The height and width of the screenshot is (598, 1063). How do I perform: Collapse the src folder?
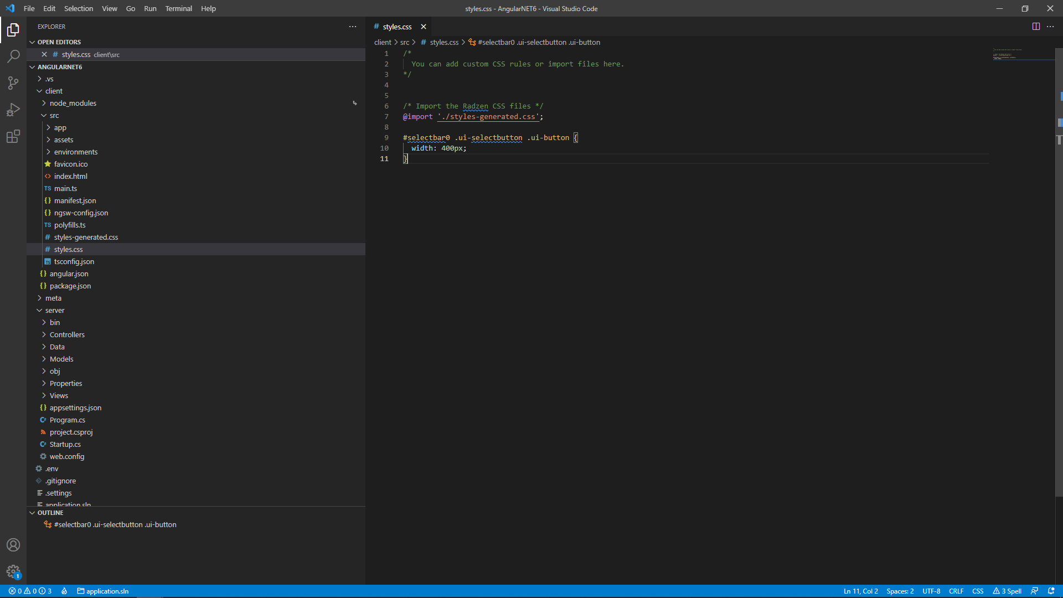(x=196, y=115)
